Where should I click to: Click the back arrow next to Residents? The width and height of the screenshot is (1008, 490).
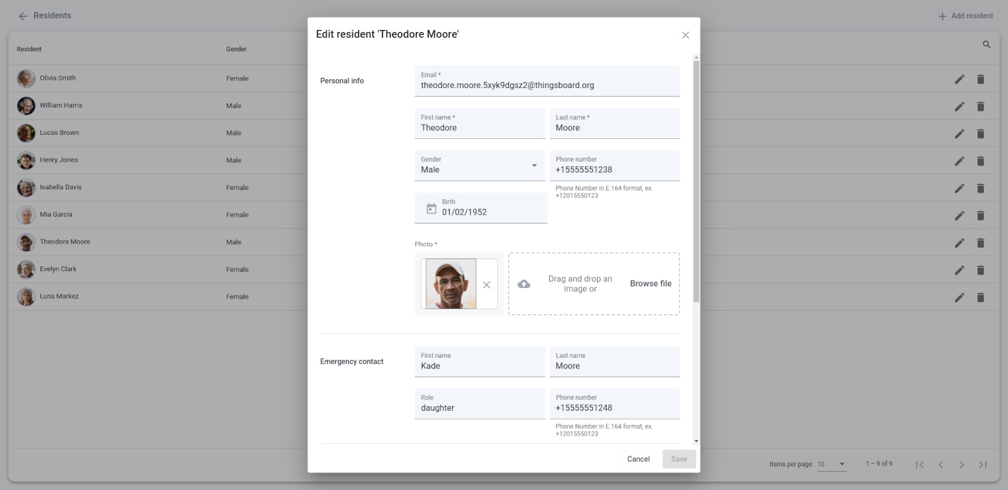[x=23, y=16]
